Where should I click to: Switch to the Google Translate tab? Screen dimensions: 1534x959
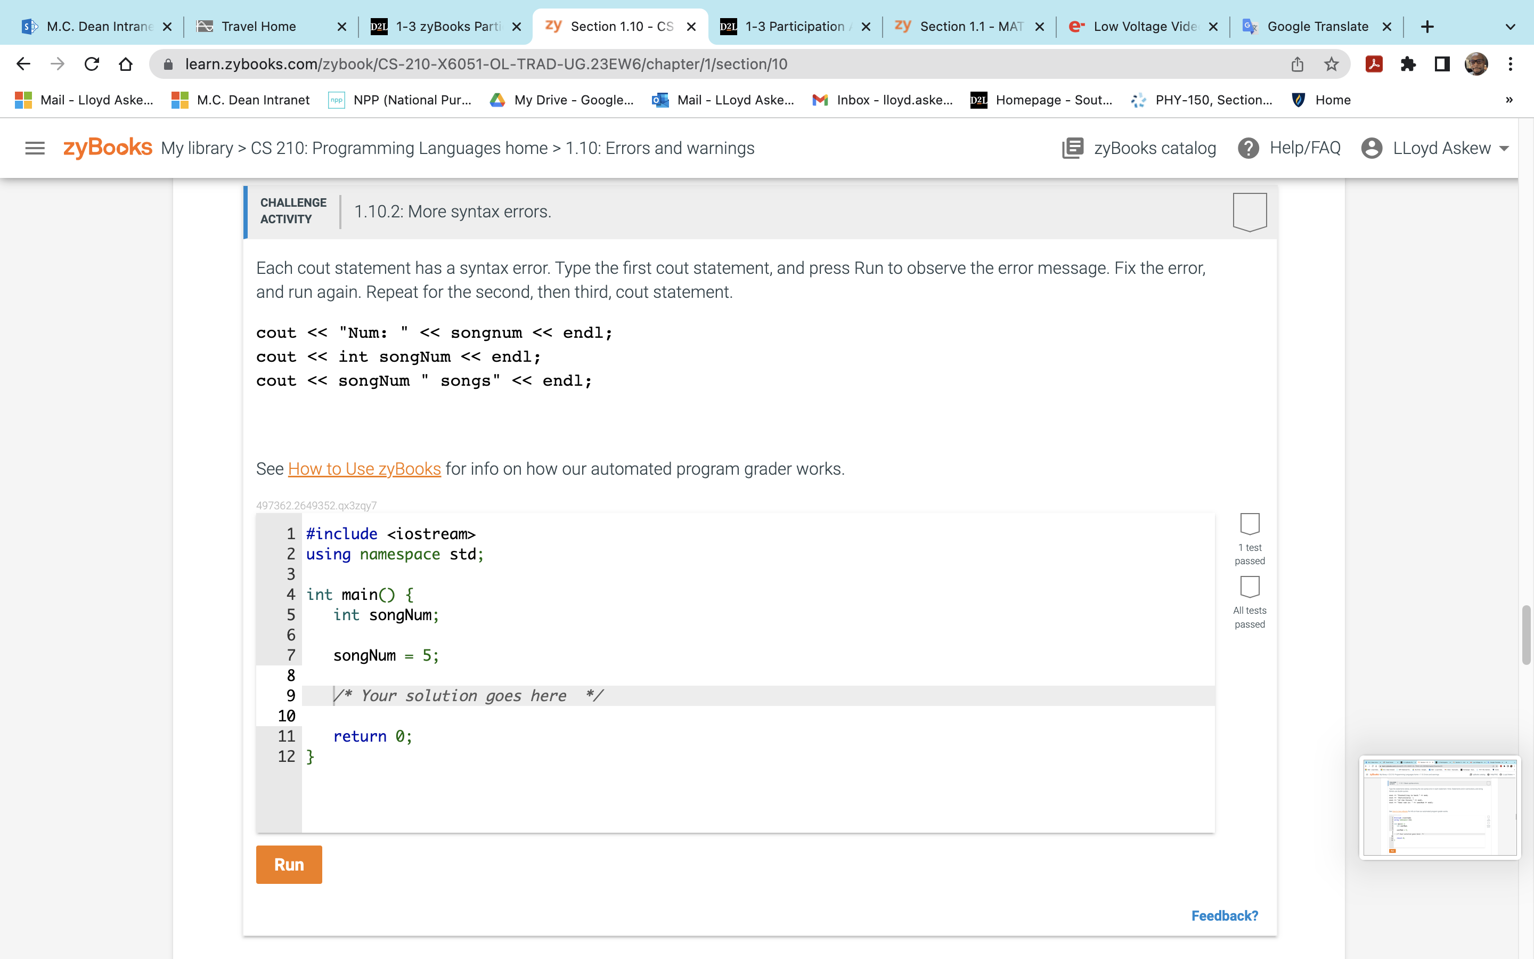[1316, 27]
